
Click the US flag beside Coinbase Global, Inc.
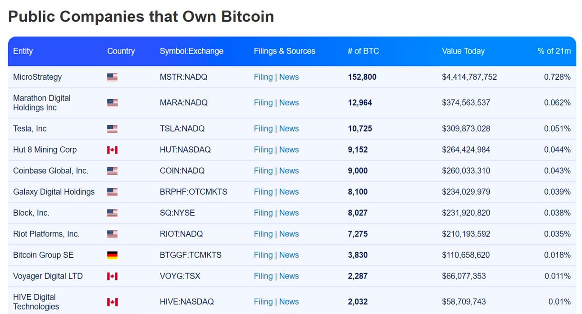tap(112, 171)
